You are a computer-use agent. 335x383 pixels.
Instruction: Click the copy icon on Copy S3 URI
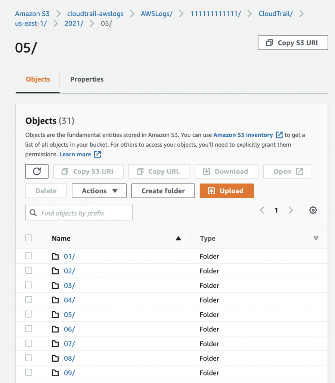point(270,42)
